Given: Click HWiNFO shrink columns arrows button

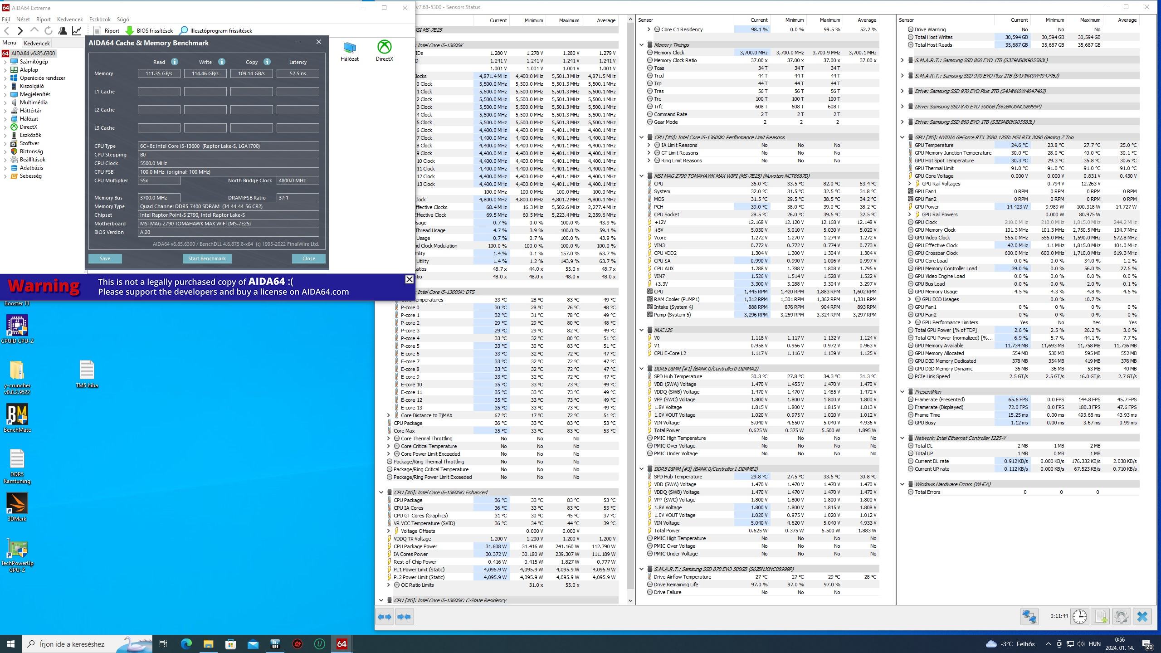Looking at the screenshot, I should click(404, 617).
